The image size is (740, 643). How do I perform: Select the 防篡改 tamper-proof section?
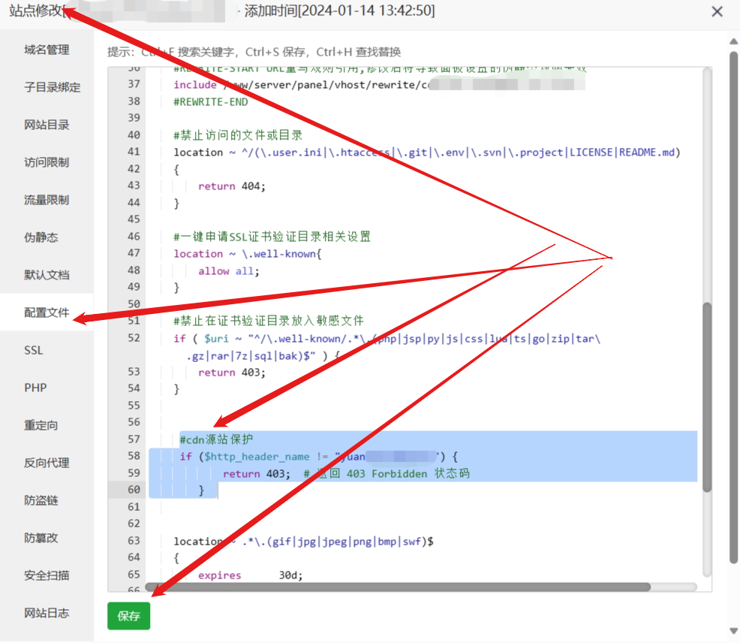click(47, 538)
